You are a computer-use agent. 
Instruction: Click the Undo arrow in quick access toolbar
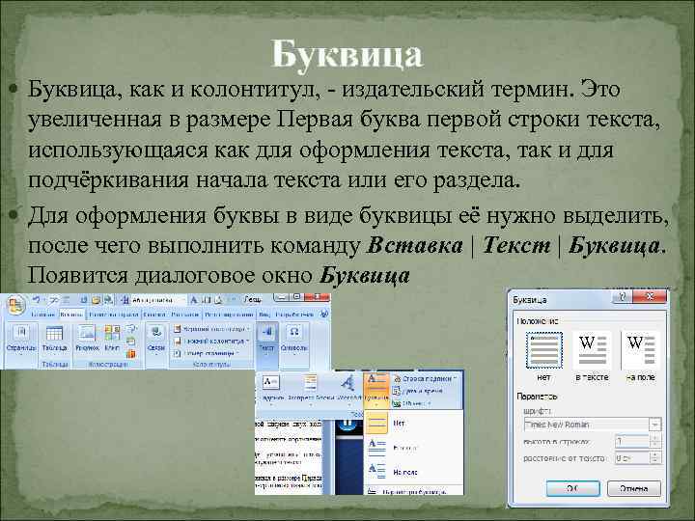(37, 300)
